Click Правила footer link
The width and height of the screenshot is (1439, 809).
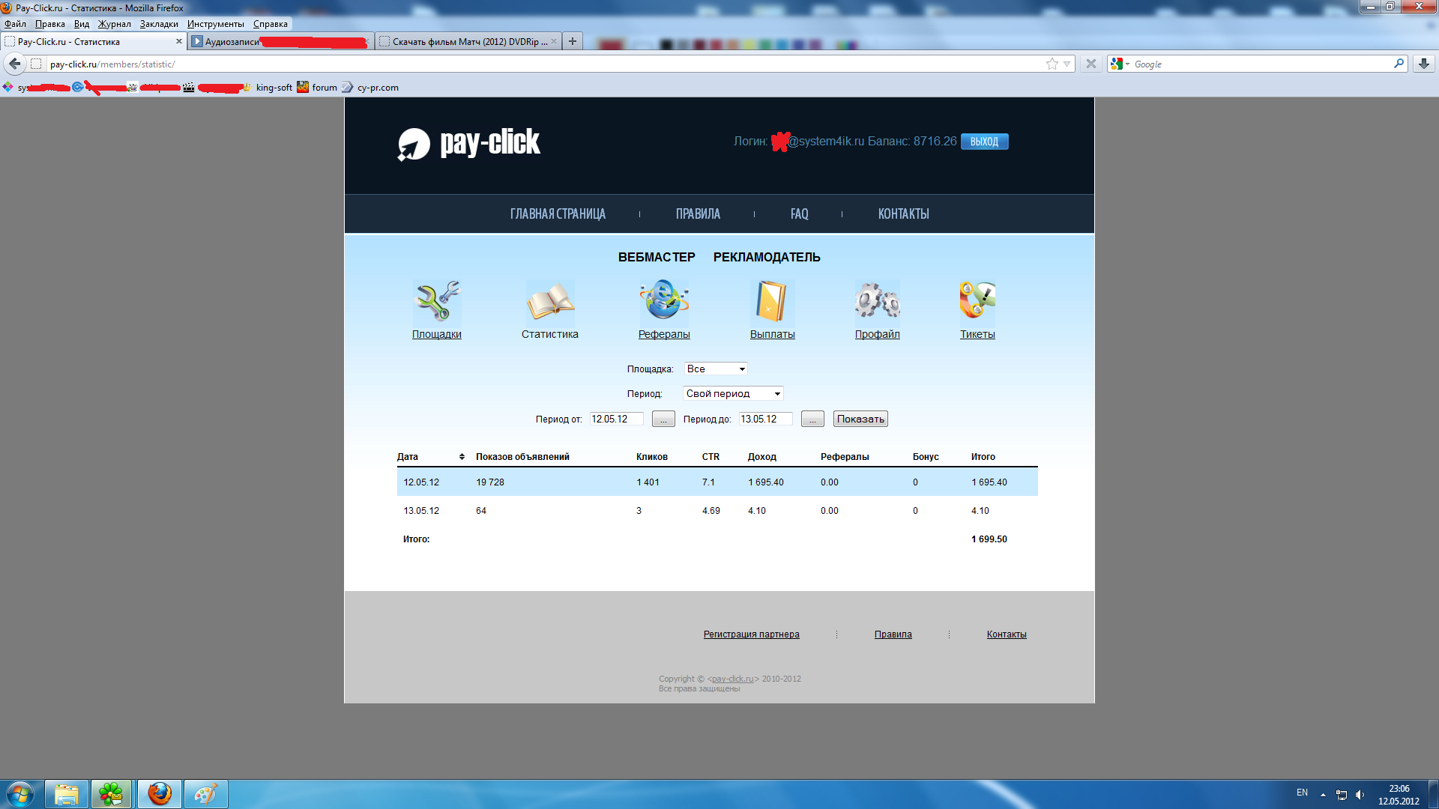pyautogui.click(x=893, y=634)
